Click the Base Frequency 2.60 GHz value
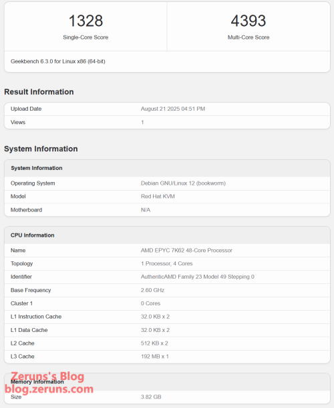 tap(152, 290)
